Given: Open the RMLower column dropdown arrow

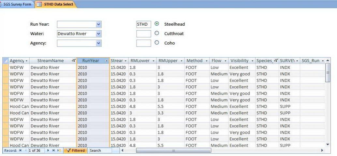Looking at the screenshot, I should pyautogui.click(x=154, y=61).
